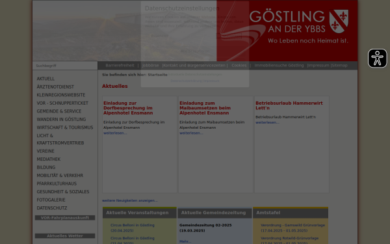This screenshot has height=244, width=390.
Task: Open Immobiliensuche Göstling link
Action: 279,66
